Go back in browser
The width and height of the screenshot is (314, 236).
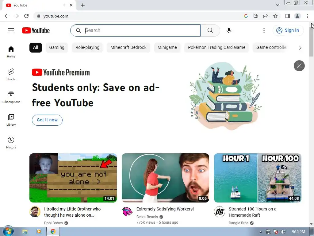pos(7,16)
